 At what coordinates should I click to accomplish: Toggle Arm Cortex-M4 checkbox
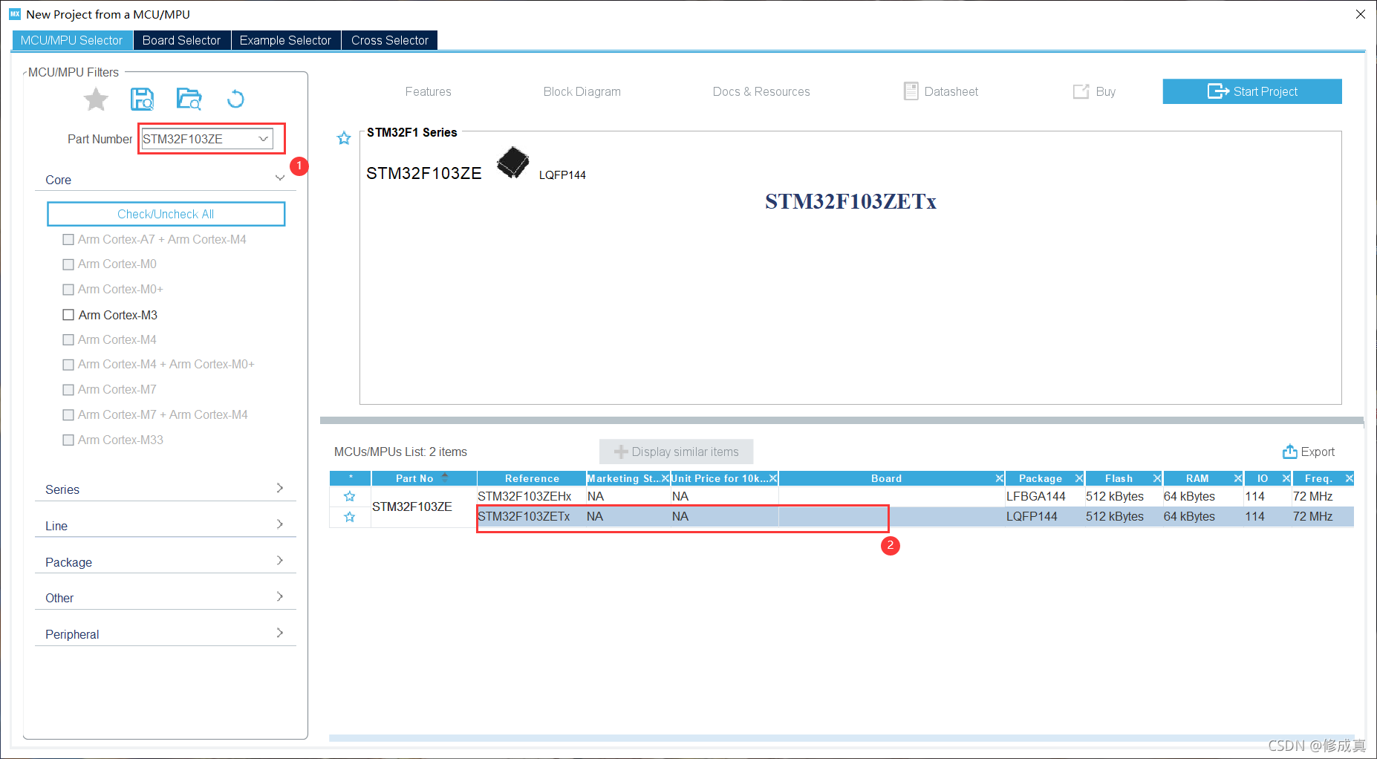click(68, 339)
